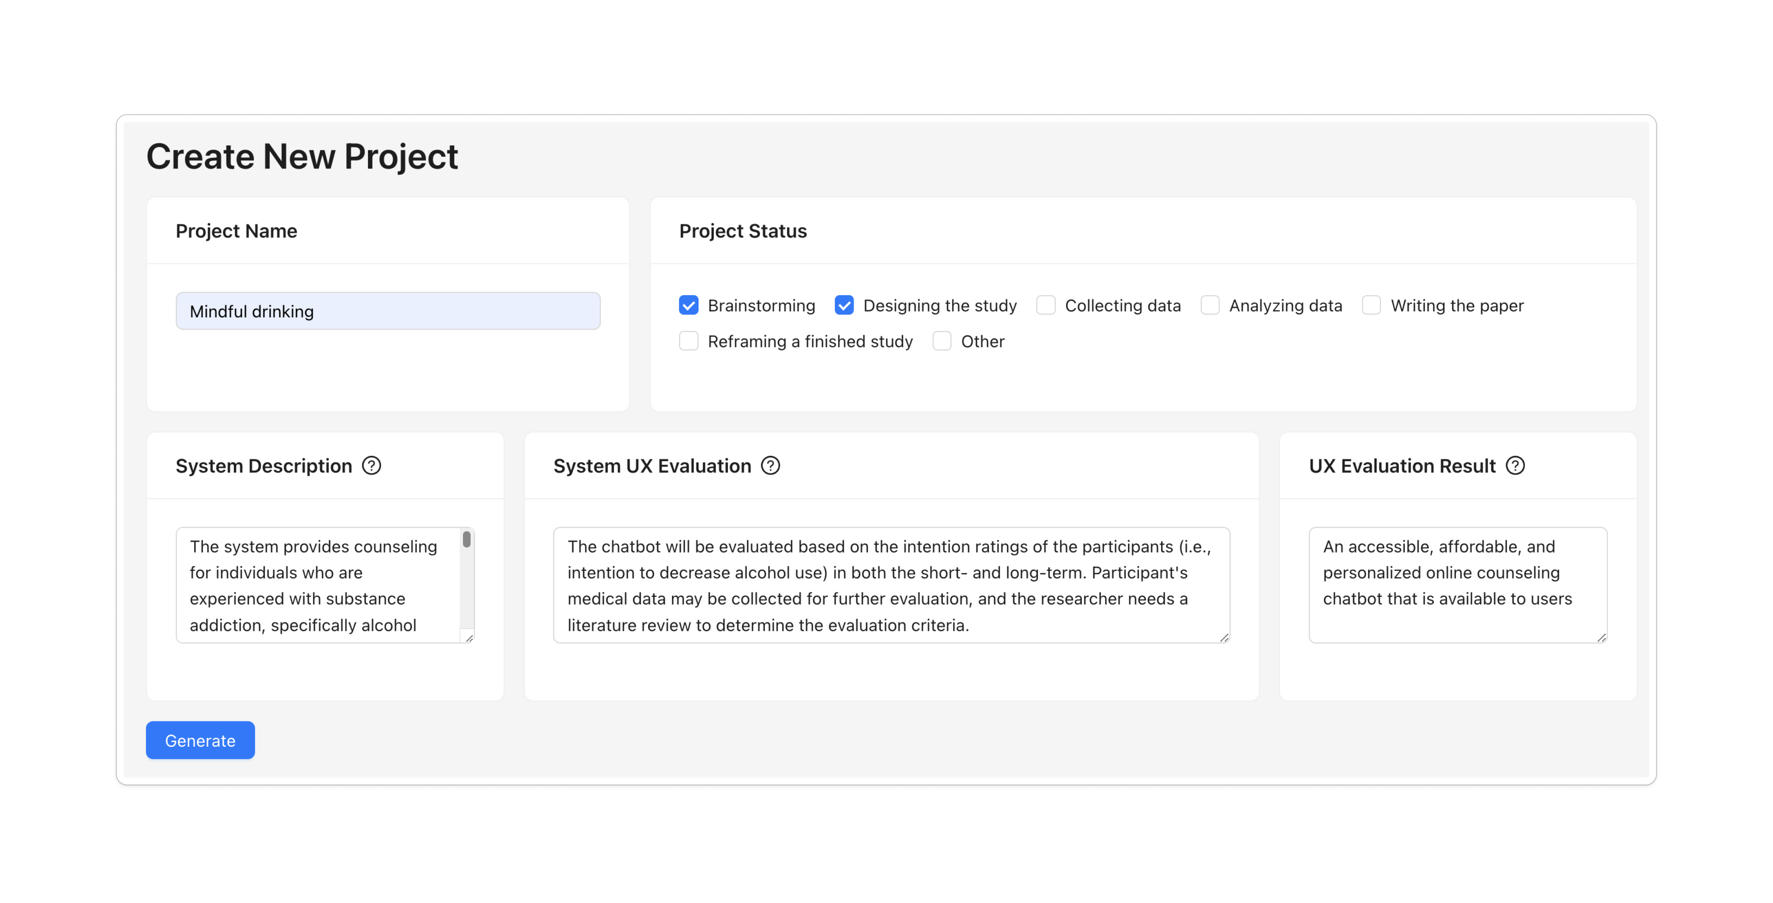The width and height of the screenshot is (1773, 903).
Task: Check the Writing the paper option
Action: 1371,305
